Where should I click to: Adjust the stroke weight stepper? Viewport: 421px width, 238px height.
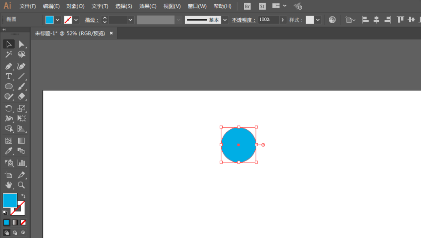(105, 20)
